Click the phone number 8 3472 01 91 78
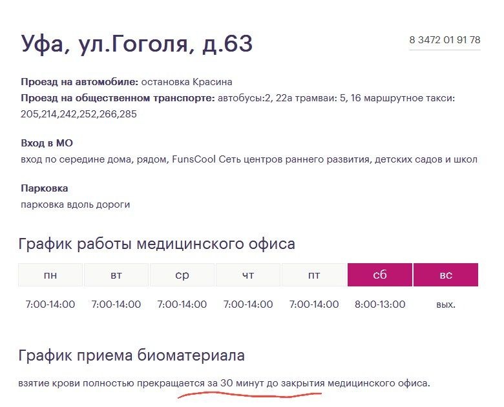The image size is (504, 407). [445, 40]
